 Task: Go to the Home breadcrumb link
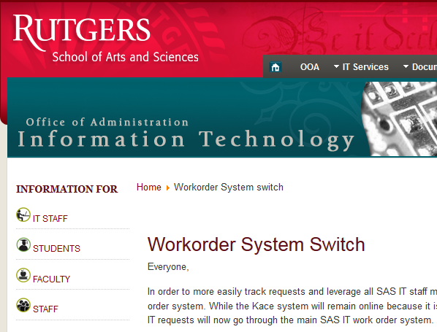pos(149,188)
